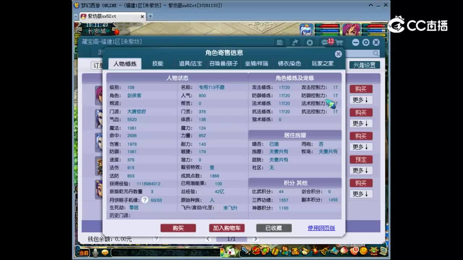Select the 紫坊薇xx52ct browser tab
The height and width of the screenshot is (260, 463).
coord(112,16)
